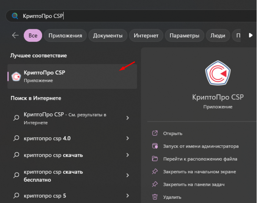Switch to the Люди filter tab

pos(218,35)
